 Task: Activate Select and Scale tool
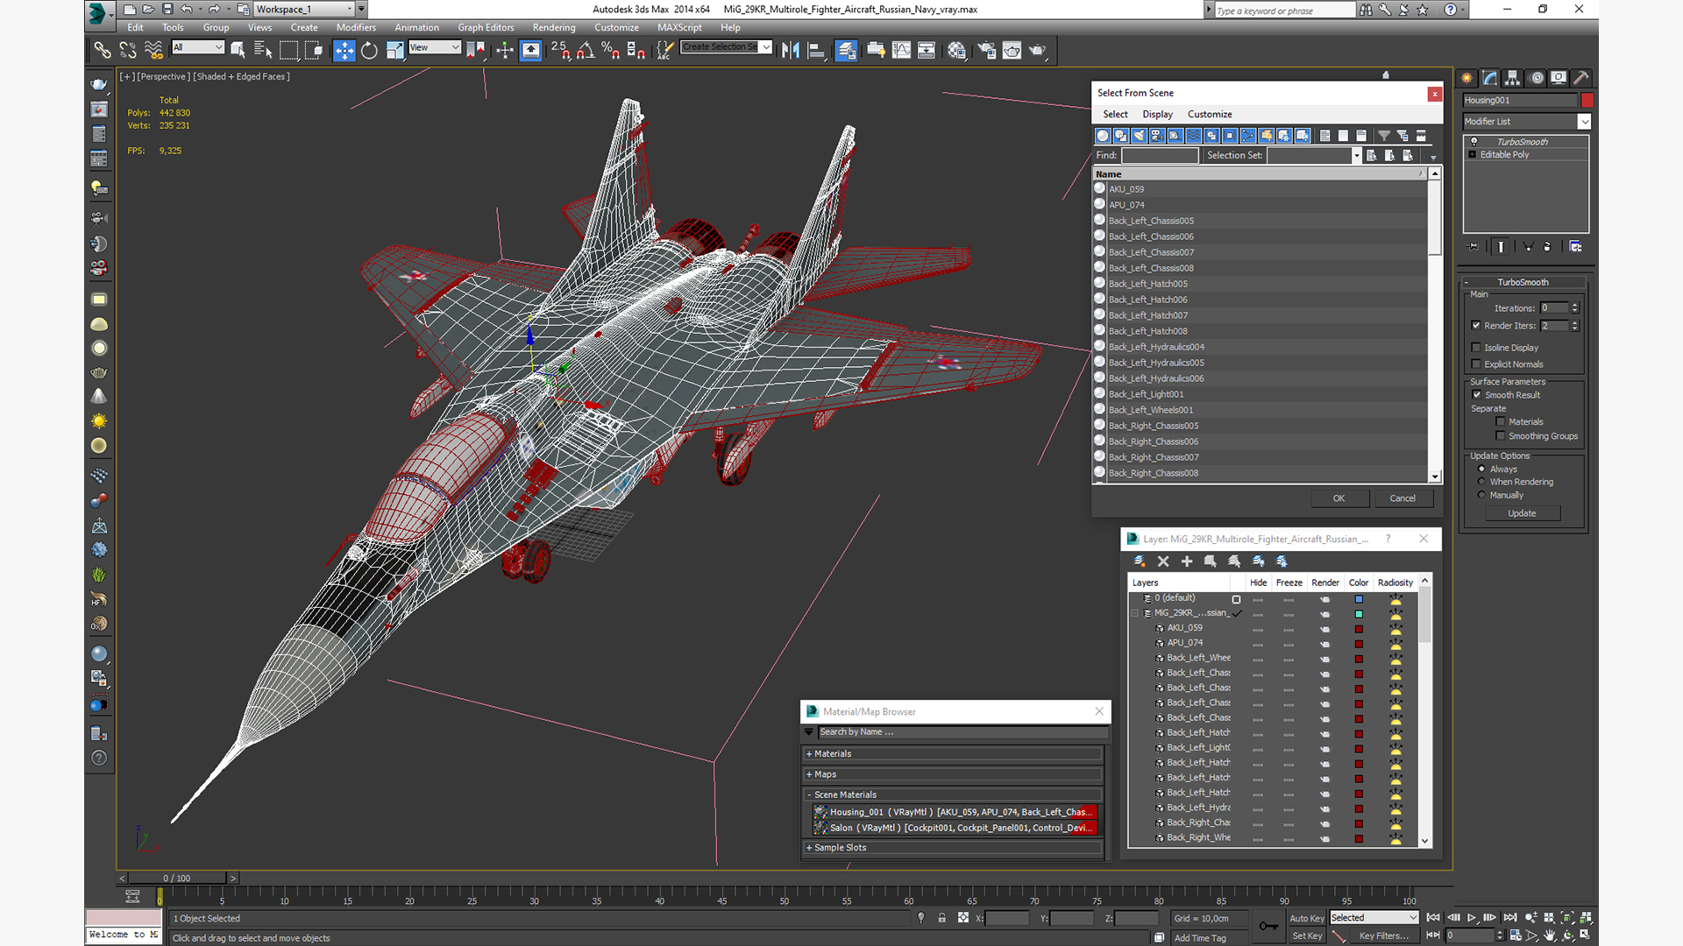coord(394,50)
